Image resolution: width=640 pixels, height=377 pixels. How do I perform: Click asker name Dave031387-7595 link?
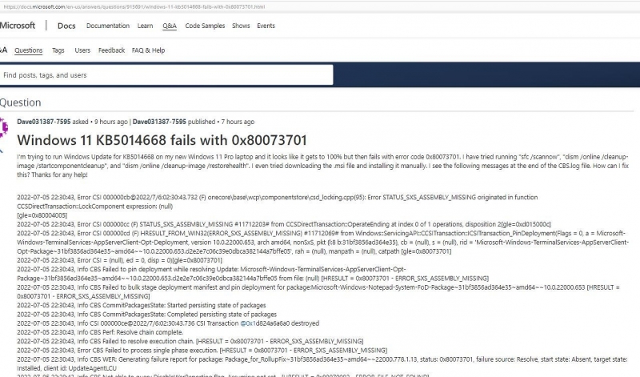[43, 122]
